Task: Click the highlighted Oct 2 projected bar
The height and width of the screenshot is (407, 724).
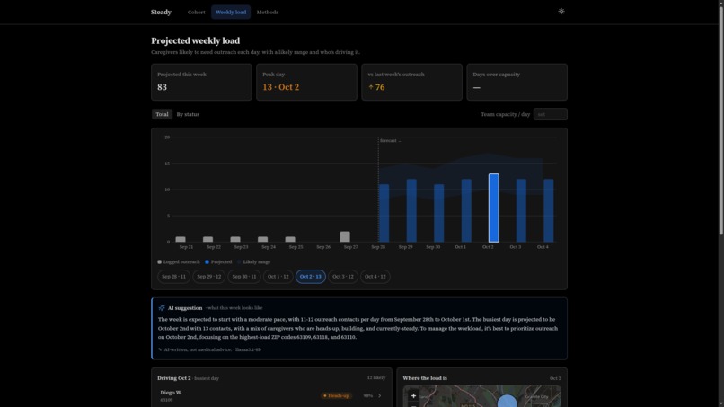Action: (x=493, y=208)
